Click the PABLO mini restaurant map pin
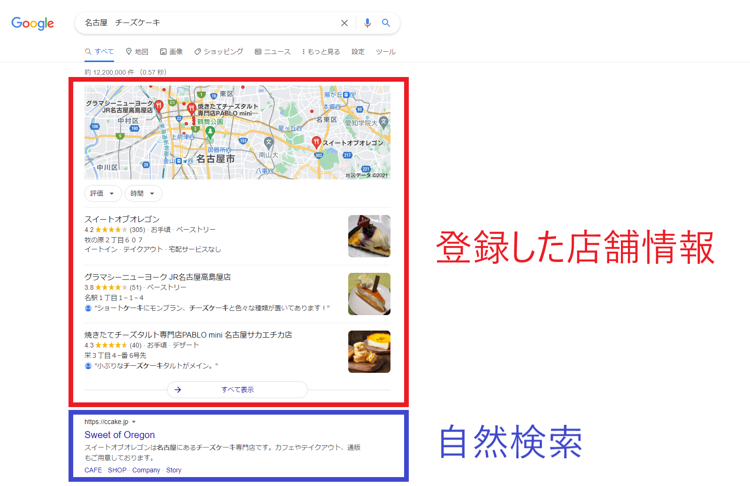The height and width of the screenshot is (486, 750). tap(191, 108)
